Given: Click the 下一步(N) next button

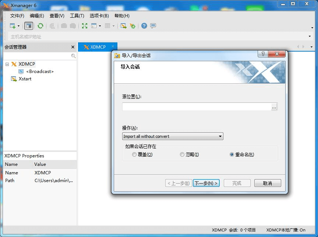Looking at the screenshot, I should (x=206, y=183).
